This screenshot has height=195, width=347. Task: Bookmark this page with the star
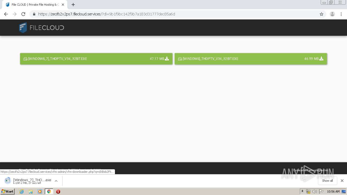pos(322,14)
